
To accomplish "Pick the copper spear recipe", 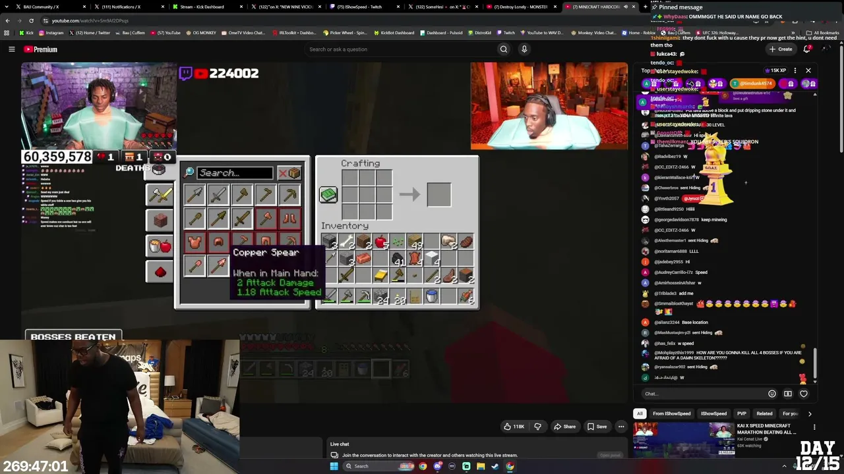I will [x=218, y=265].
